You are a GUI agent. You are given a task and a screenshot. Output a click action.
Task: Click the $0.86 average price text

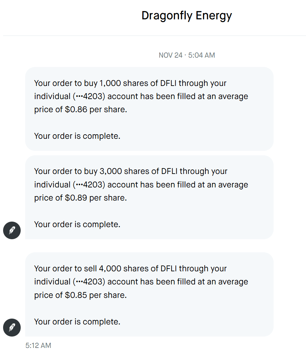(76, 110)
